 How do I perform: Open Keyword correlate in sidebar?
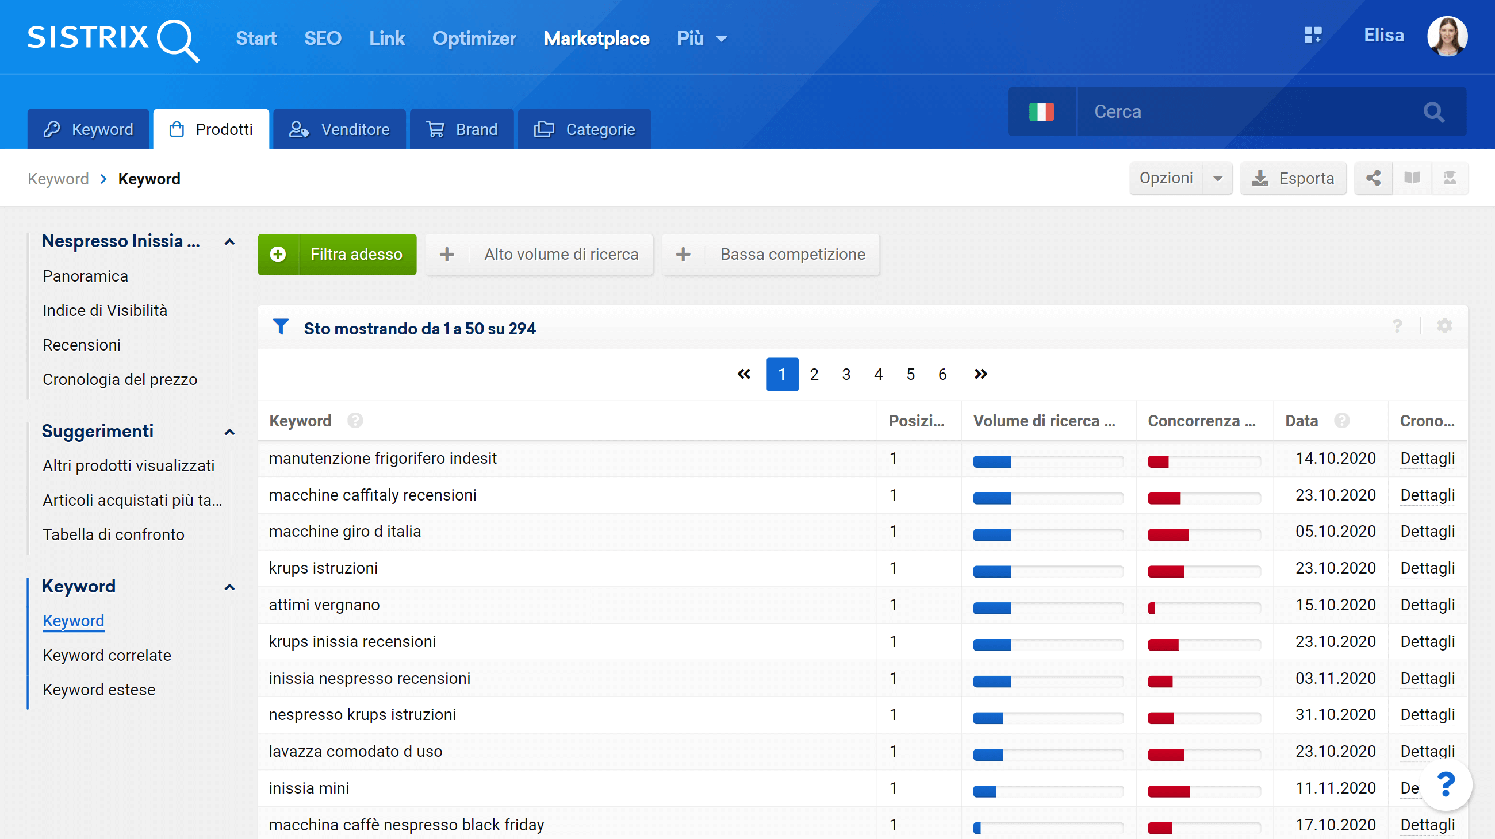pos(107,655)
